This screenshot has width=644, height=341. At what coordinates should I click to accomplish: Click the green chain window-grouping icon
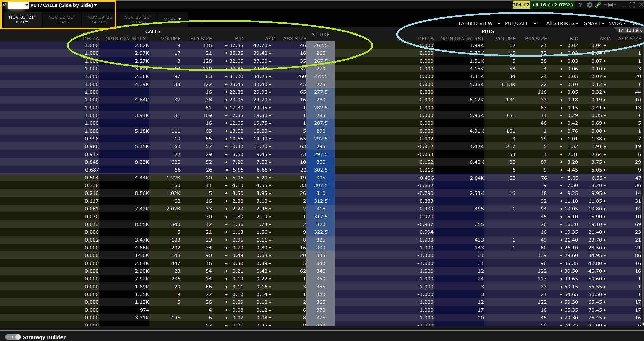tap(598, 5)
